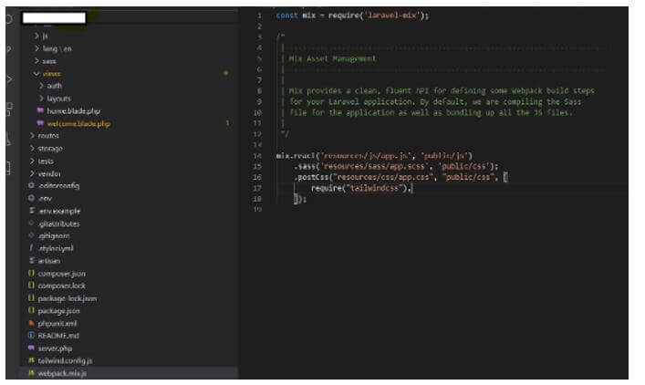Click the file icon beside .env.example
Image resolution: width=645 pixels, height=385 pixels.
31,211
